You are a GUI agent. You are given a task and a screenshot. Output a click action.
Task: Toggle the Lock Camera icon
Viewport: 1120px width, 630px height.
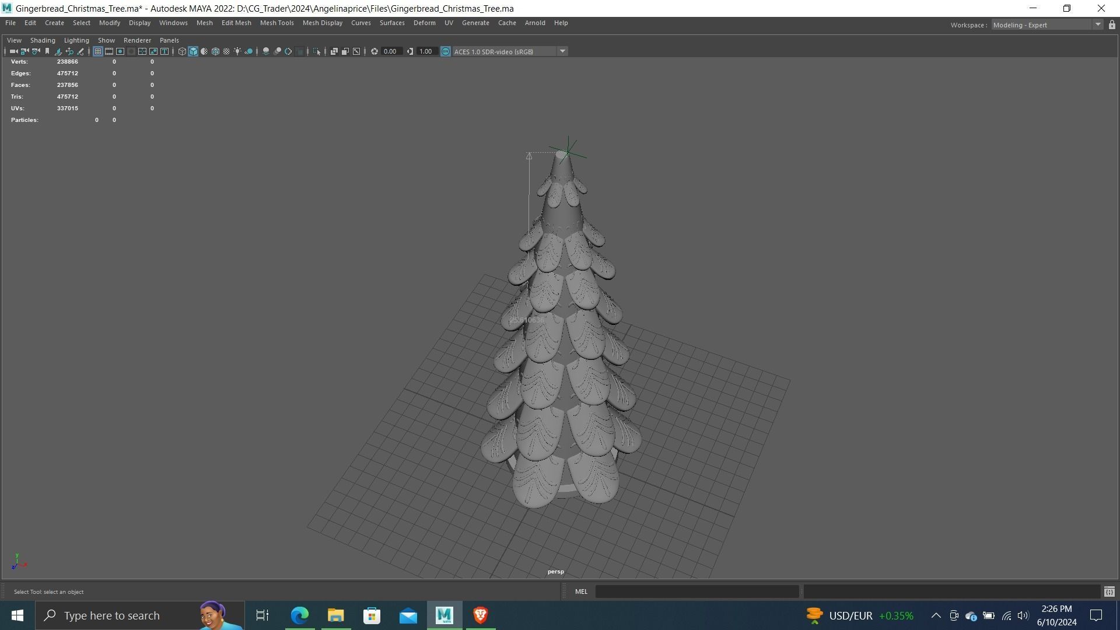pos(24,51)
